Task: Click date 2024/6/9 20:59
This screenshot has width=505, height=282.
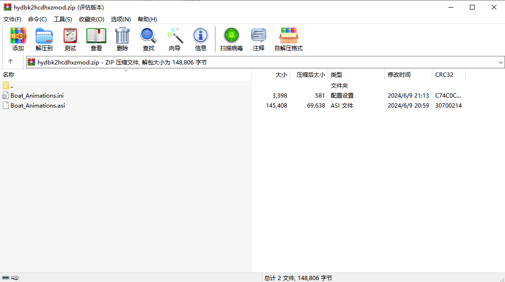Action: pos(408,106)
